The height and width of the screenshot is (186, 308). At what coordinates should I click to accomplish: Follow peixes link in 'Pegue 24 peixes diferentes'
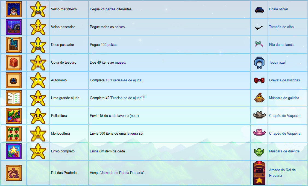click(x=110, y=9)
